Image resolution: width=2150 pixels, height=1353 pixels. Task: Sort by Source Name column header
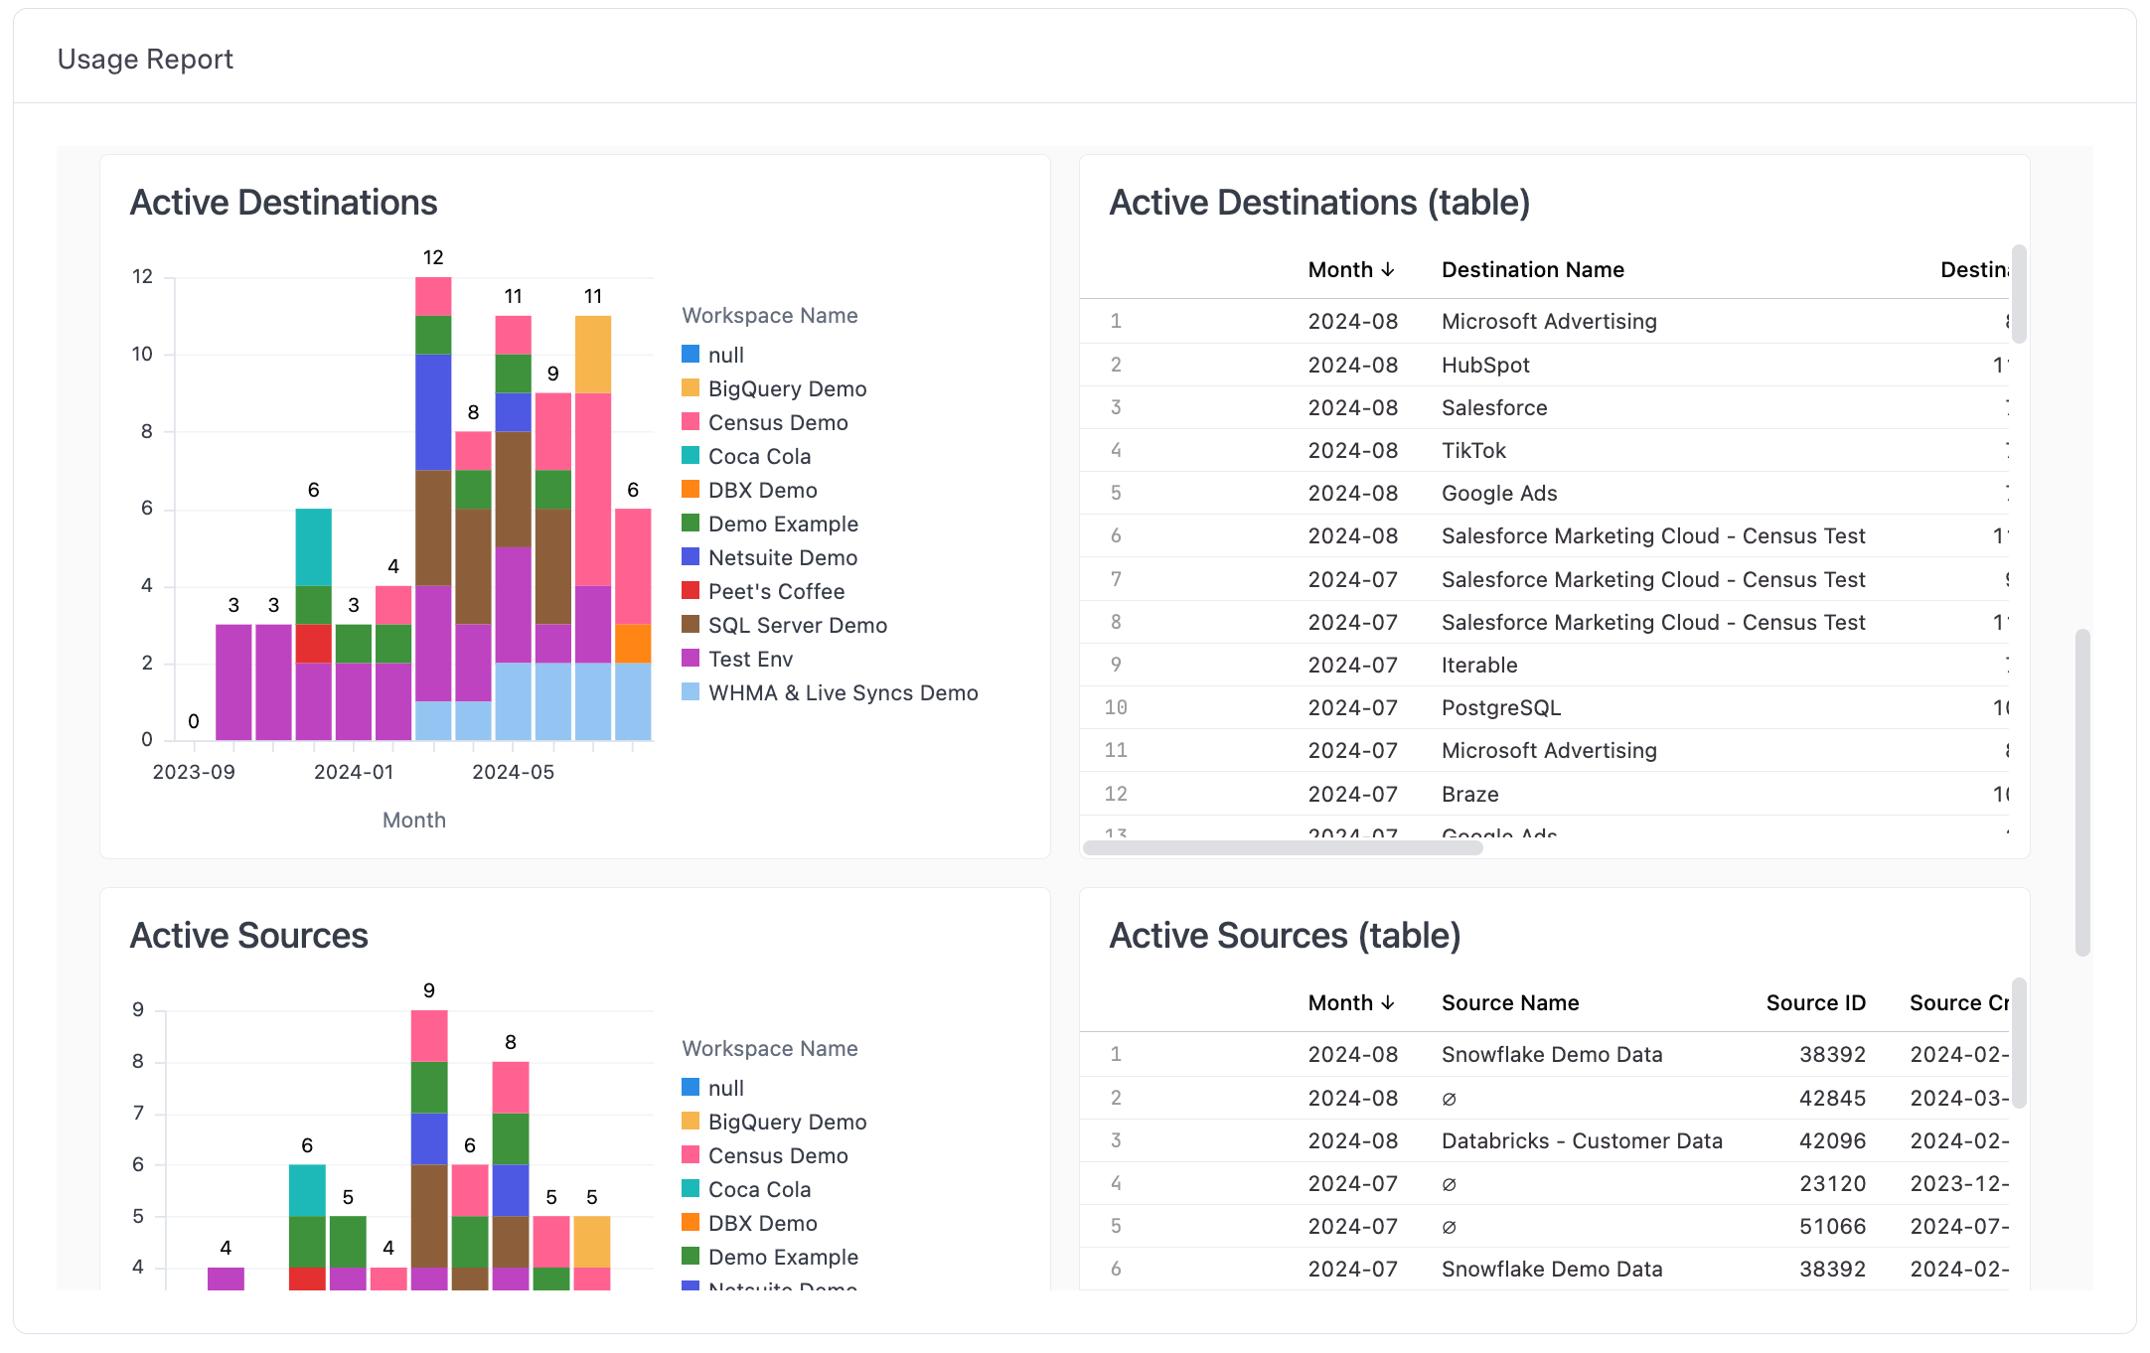point(1509,1003)
